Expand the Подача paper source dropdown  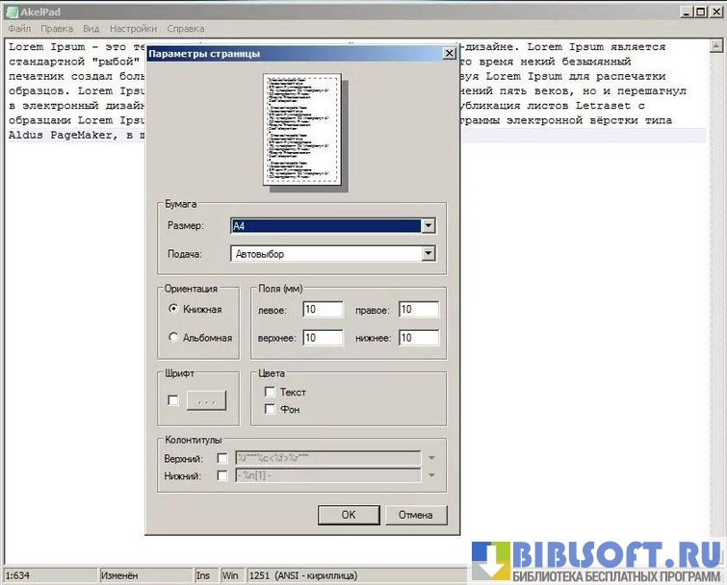428,254
